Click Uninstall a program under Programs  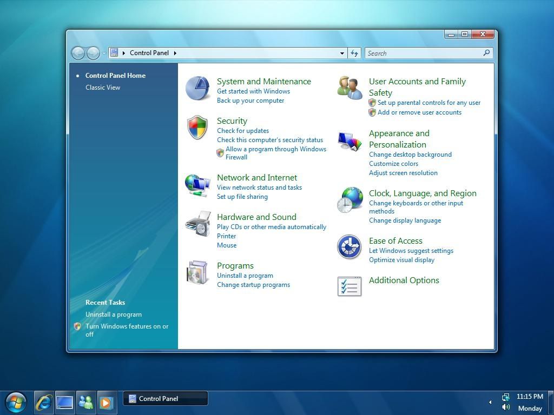(245, 276)
